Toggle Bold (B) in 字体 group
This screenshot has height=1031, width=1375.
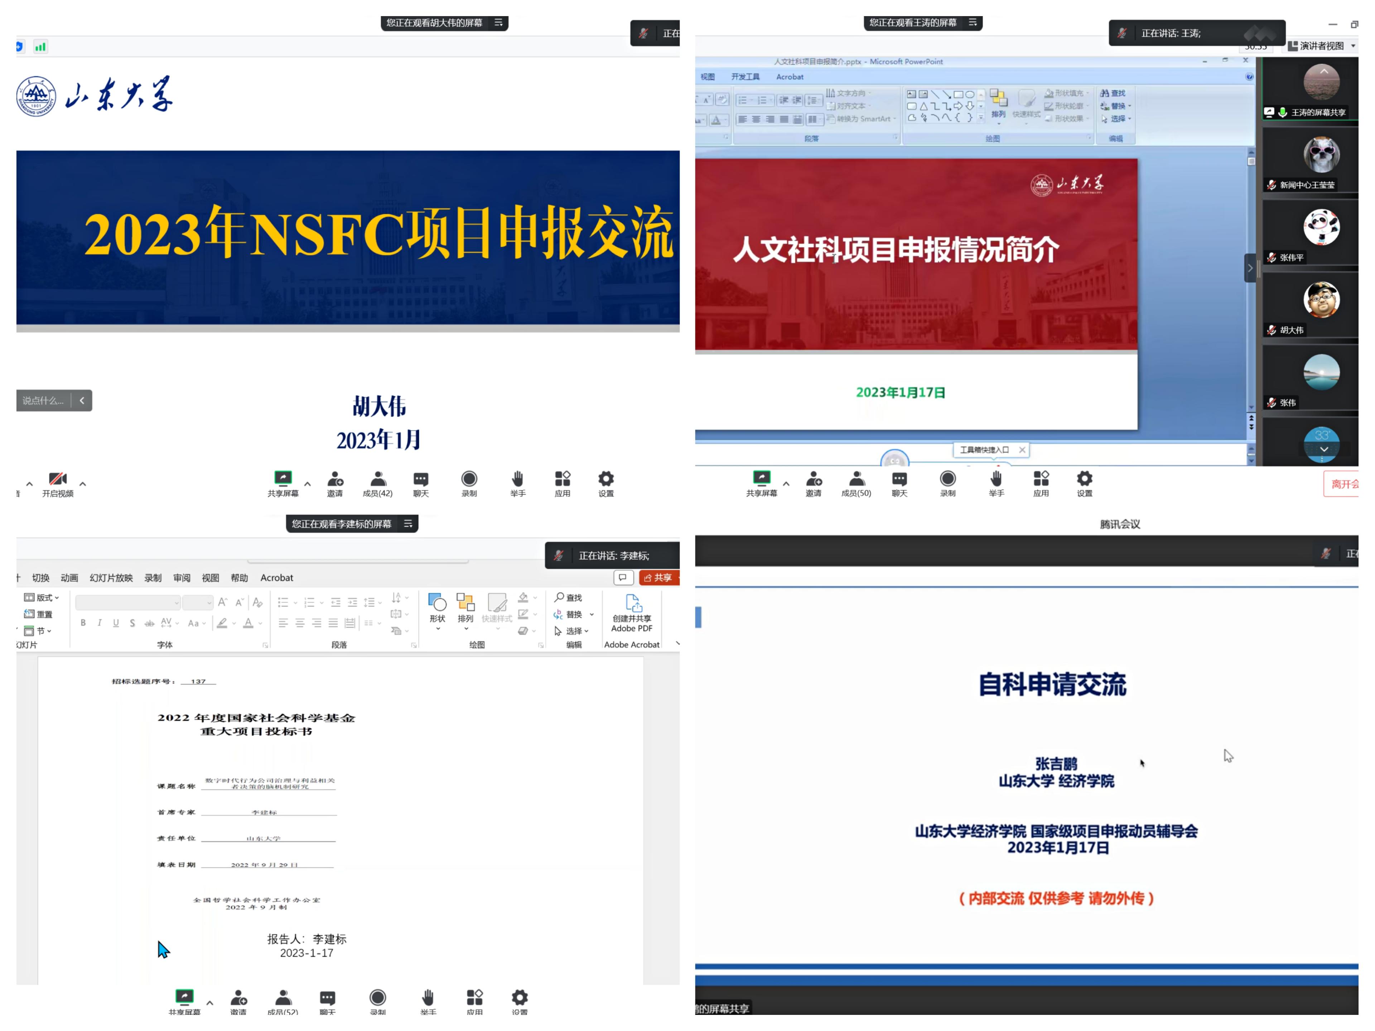click(x=83, y=623)
